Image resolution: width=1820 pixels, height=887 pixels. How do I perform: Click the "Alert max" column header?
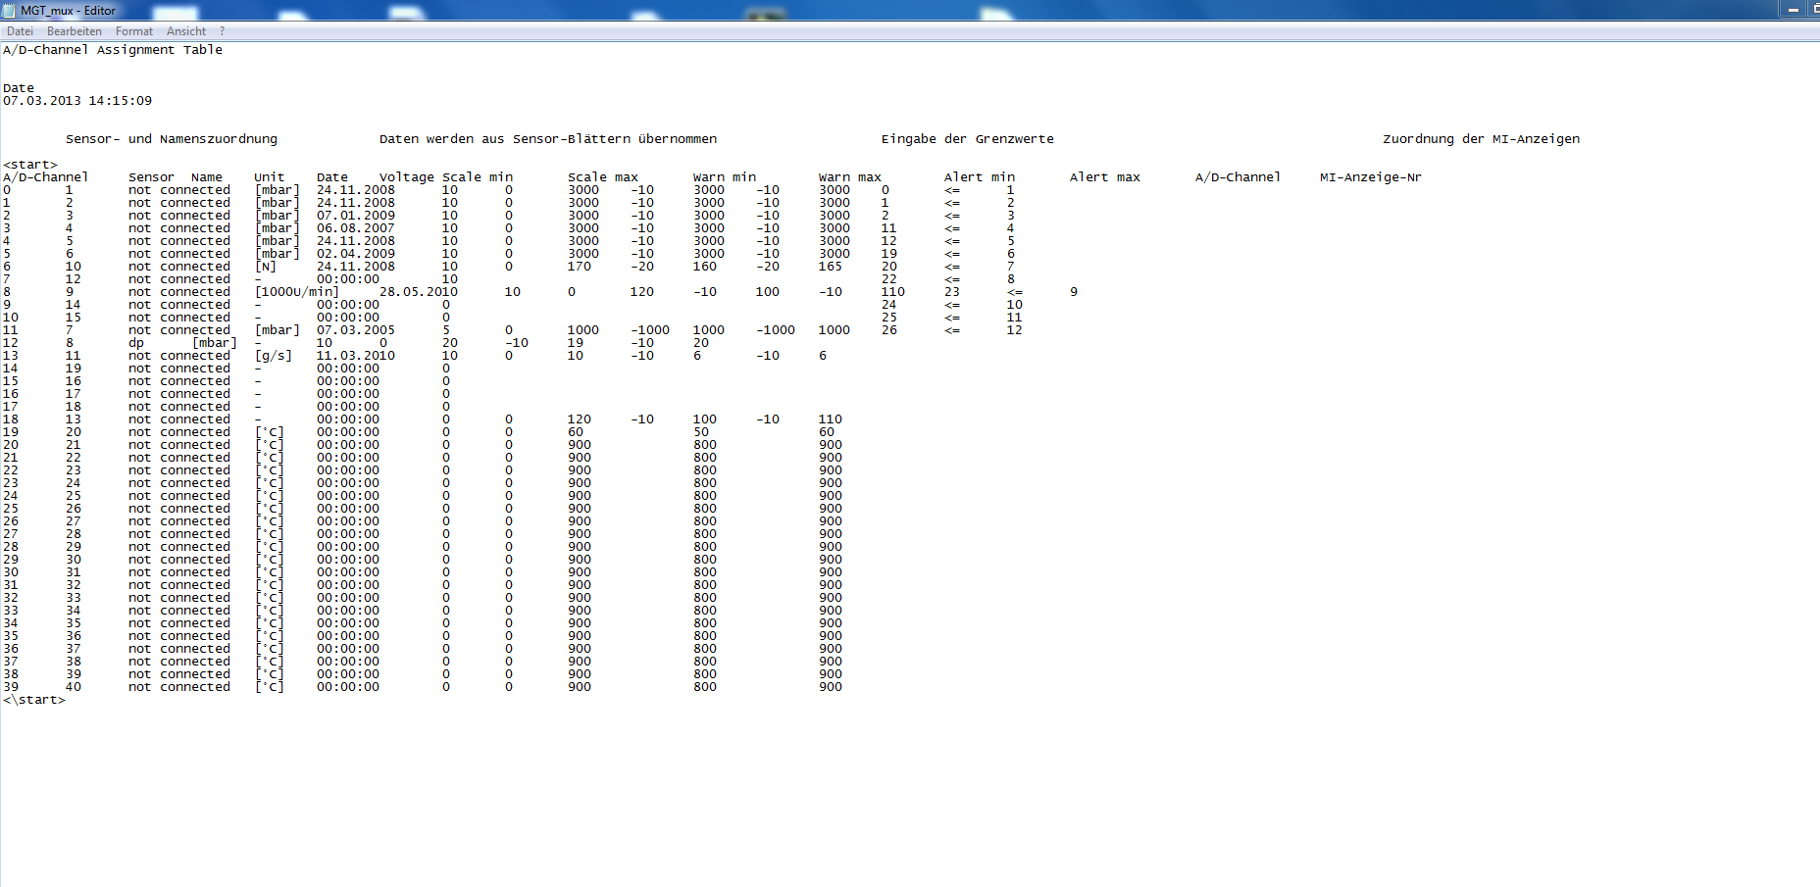[1105, 177]
